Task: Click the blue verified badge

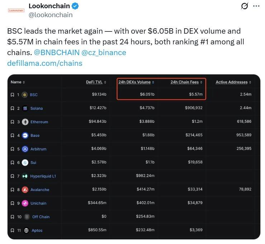Action: 76,6
